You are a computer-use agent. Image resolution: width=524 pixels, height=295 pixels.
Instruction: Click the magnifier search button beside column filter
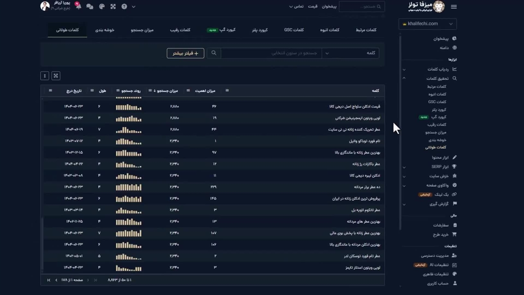click(x=214, y=53)
